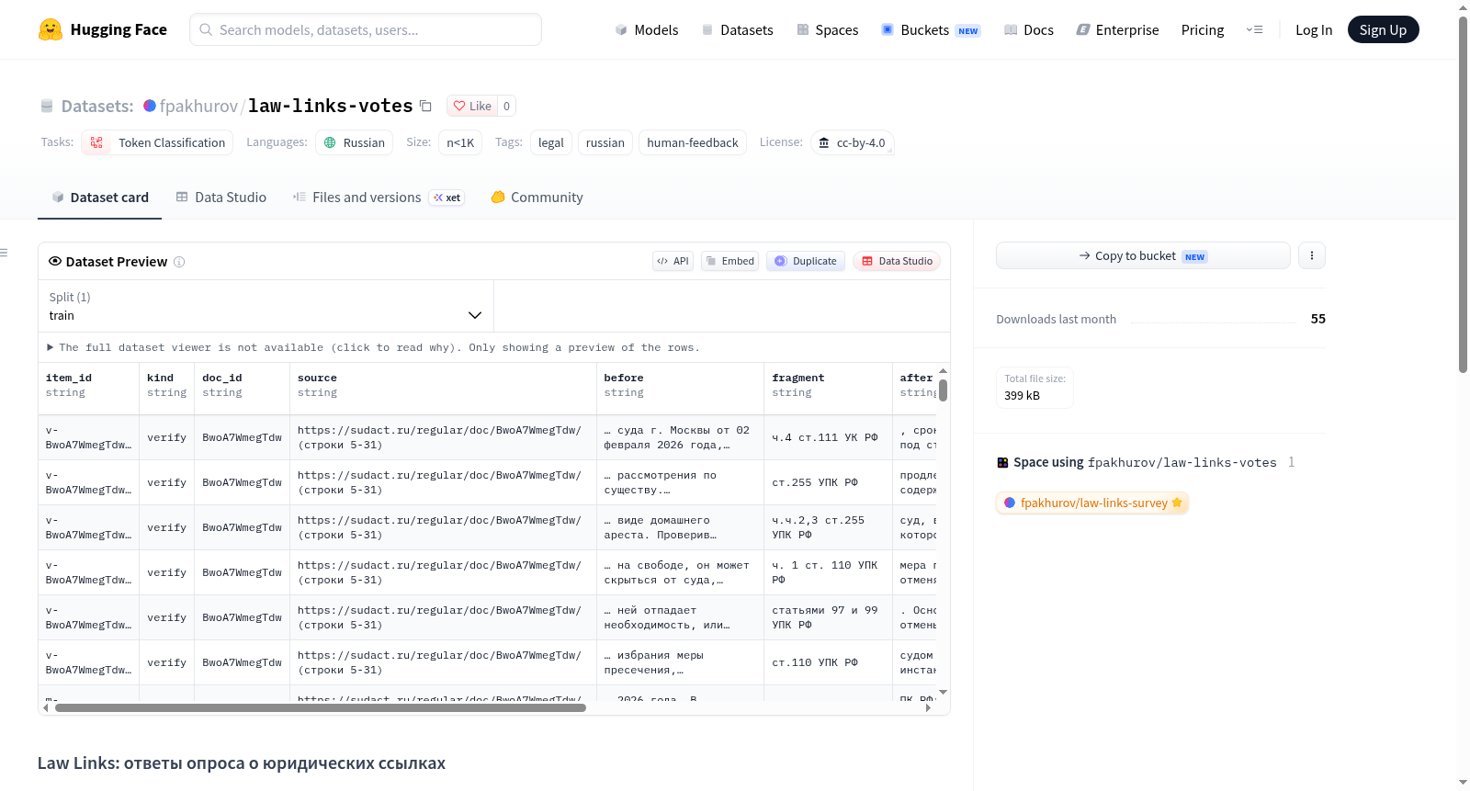Click the heart Like button
Image resolution: width=1470 pixels, height=791 pixels.
pyautogui.click(x=472, y=106)
